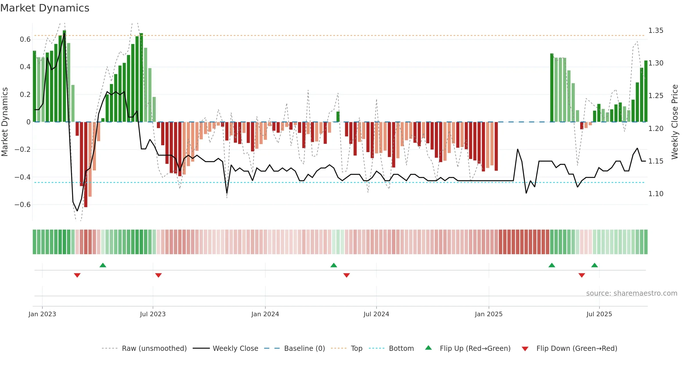The image size is (687, 386).
Task: Click the '0.2' left axis tick label
Action: [x=25, y=95]
